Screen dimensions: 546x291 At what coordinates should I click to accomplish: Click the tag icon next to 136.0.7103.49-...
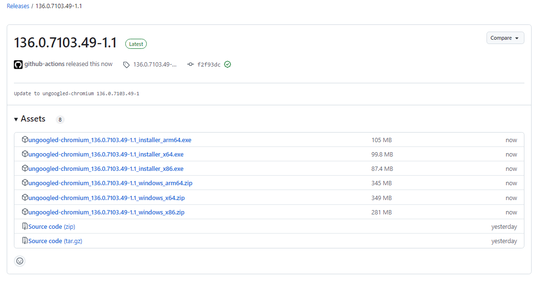[126, 65]
